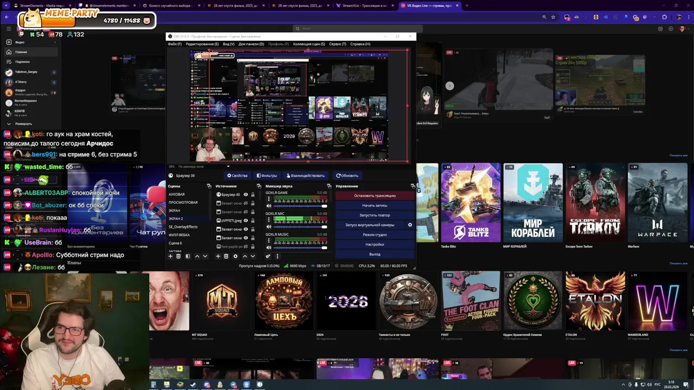Hide zVPFETI.jpeg source visibility eye

246,220
